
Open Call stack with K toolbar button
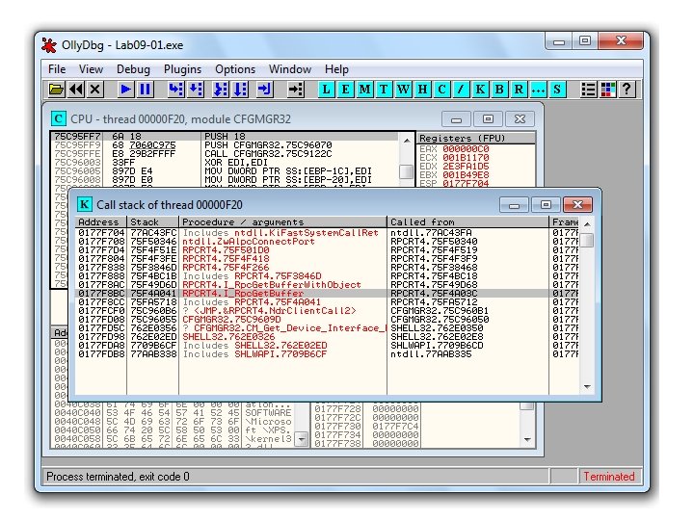tap(480, 90)
